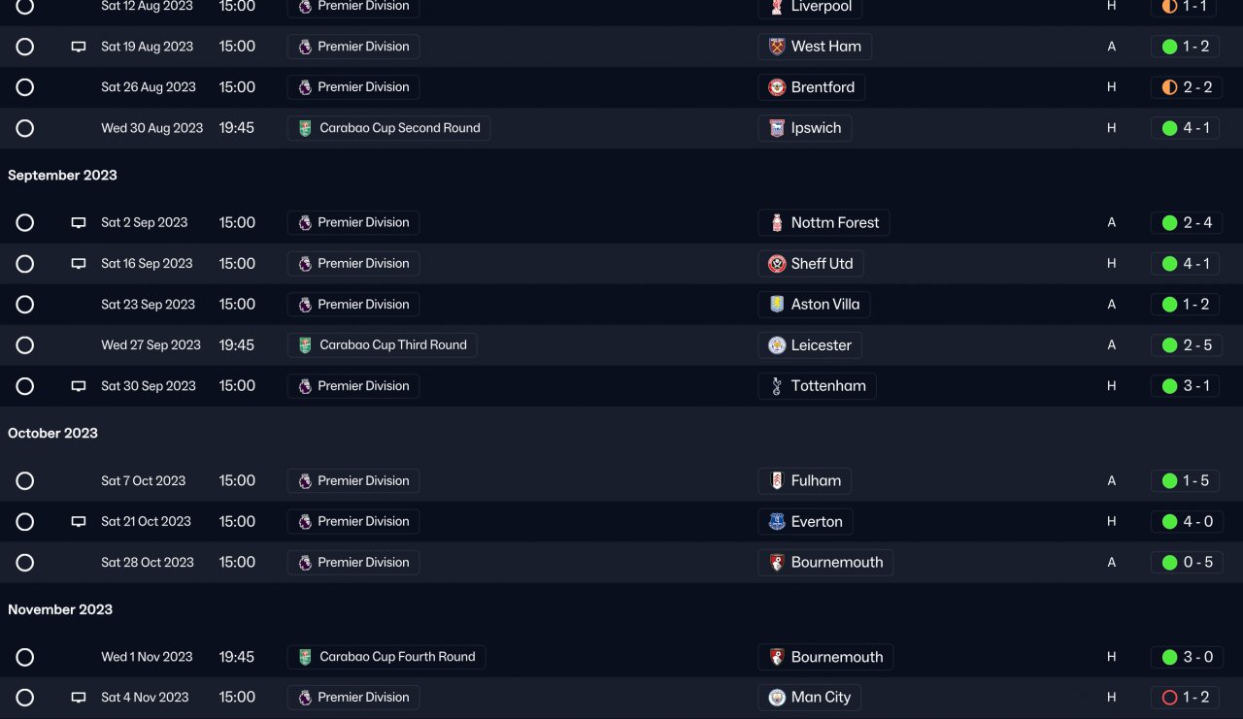Select the radio circle for Fulham fixture
Image resolution: width=1243 pixels, height=719 pixels.
[25, 481]
